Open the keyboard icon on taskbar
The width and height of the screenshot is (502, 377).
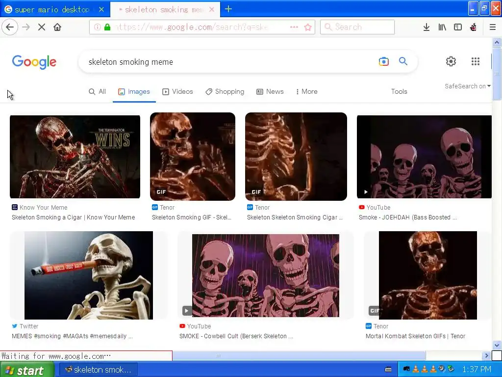click(x=388, y=370)
